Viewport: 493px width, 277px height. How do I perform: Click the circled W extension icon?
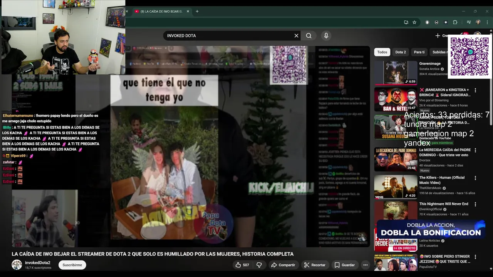click(436, 22)
